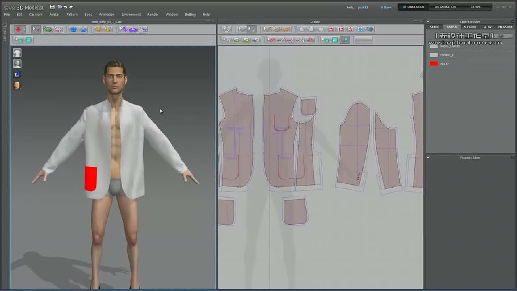517x291 pixels.
Task: Click the Open file icon in the title bar
Action: tap(59, 7)
